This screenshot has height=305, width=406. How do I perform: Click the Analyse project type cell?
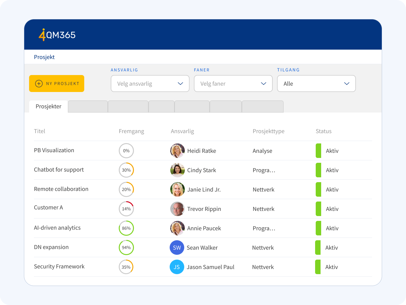point(262,151)
